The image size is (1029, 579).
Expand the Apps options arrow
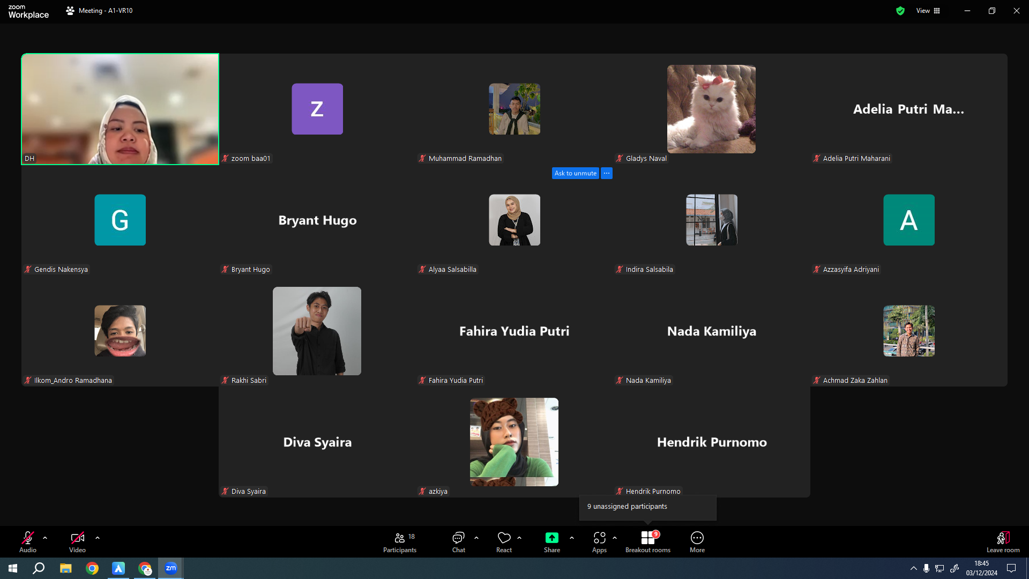[x=615, y=538]
